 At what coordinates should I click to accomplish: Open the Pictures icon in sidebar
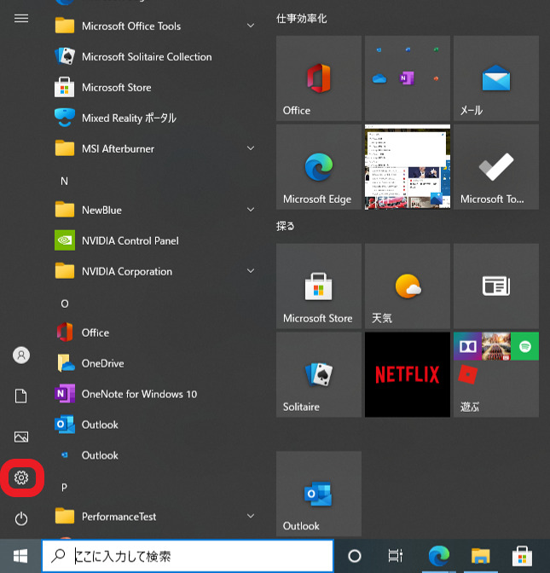tap(21, 437)
